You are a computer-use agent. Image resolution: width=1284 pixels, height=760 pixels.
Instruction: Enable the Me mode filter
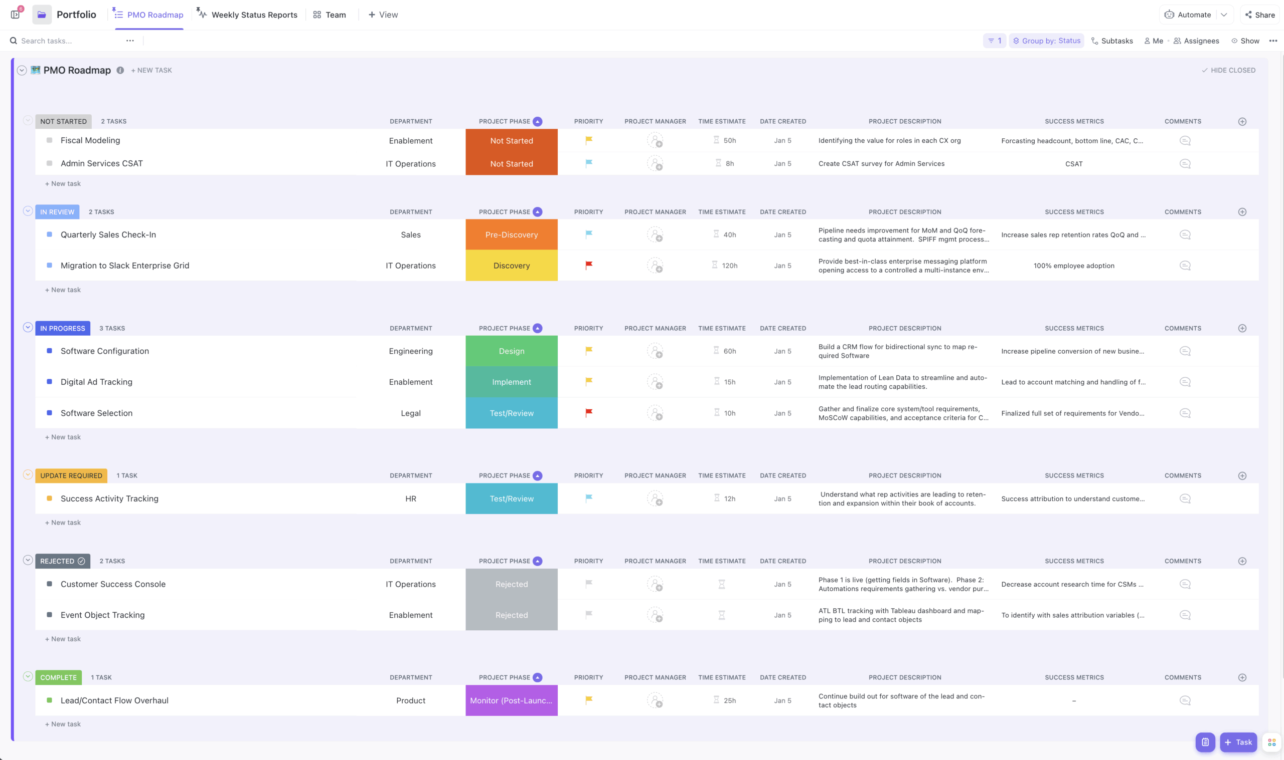coord(1153,41)
